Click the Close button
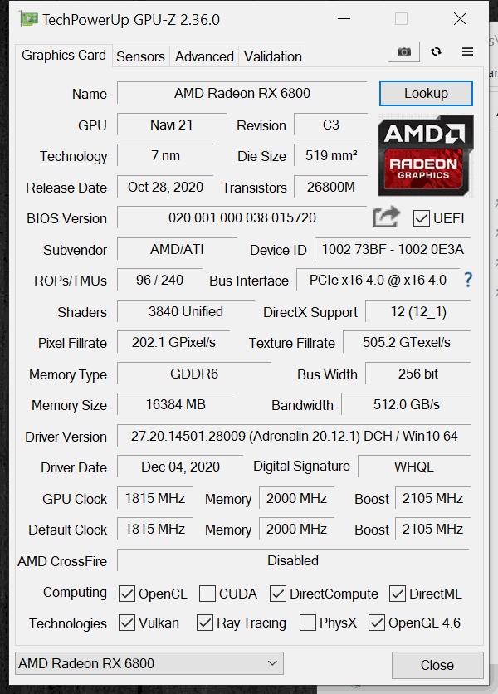The image size is (498, 694). (x=437, y=665)
